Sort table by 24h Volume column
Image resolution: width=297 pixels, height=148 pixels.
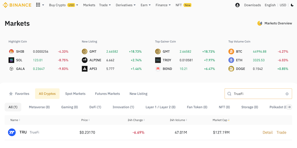click(179, 120)
